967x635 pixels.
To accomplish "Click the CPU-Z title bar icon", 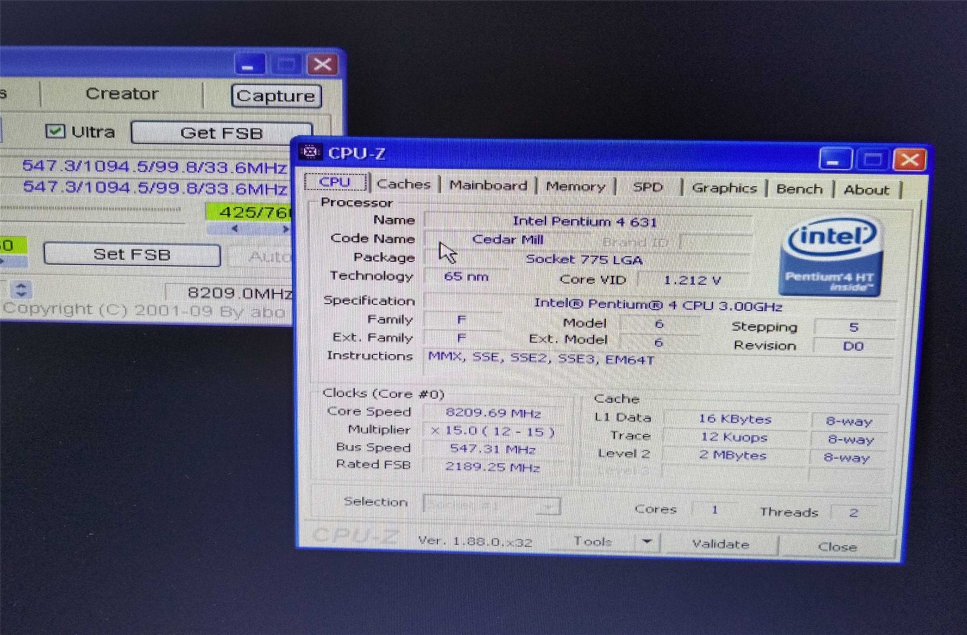I will (x=311, y=152).
